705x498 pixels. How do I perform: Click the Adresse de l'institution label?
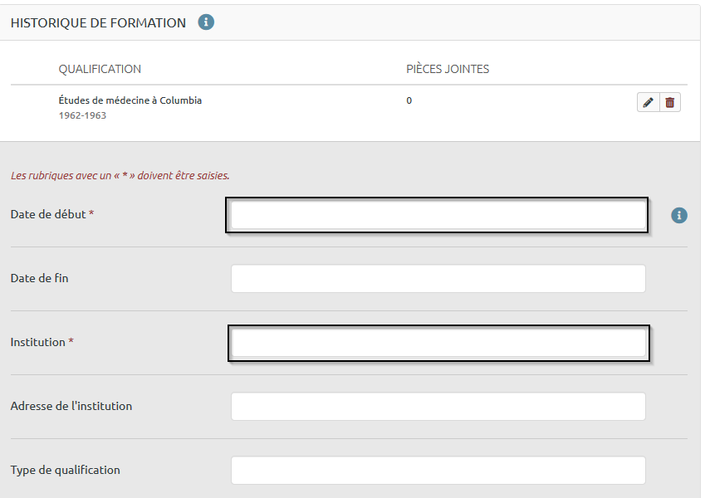pyautogui.click(x=71, y=406)
